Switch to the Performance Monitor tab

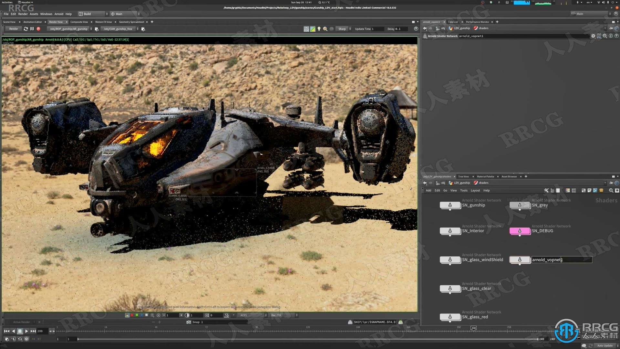tap(477, 22)
